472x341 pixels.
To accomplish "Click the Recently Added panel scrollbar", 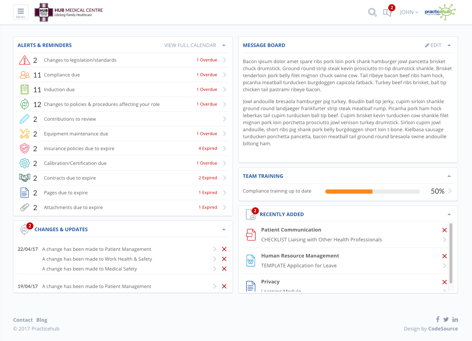I will [451, 253].
